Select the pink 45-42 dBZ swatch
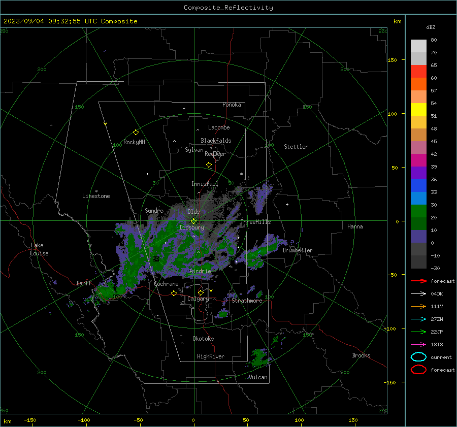This screenshot has width=457, height=427. (418, 147)
